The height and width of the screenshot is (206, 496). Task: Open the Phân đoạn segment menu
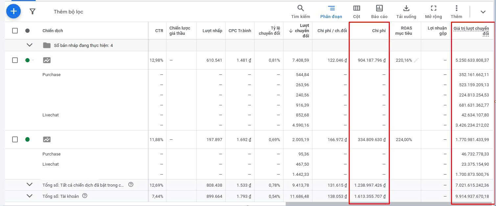coord(331,11)
